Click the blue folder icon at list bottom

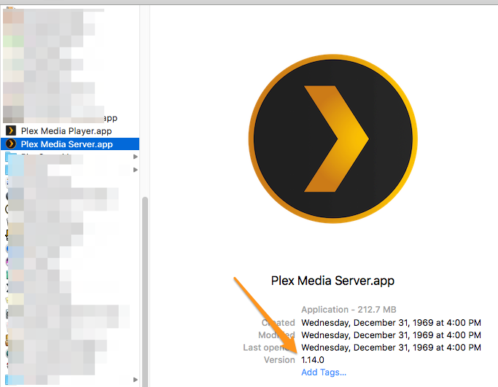[x=11, y=380]
